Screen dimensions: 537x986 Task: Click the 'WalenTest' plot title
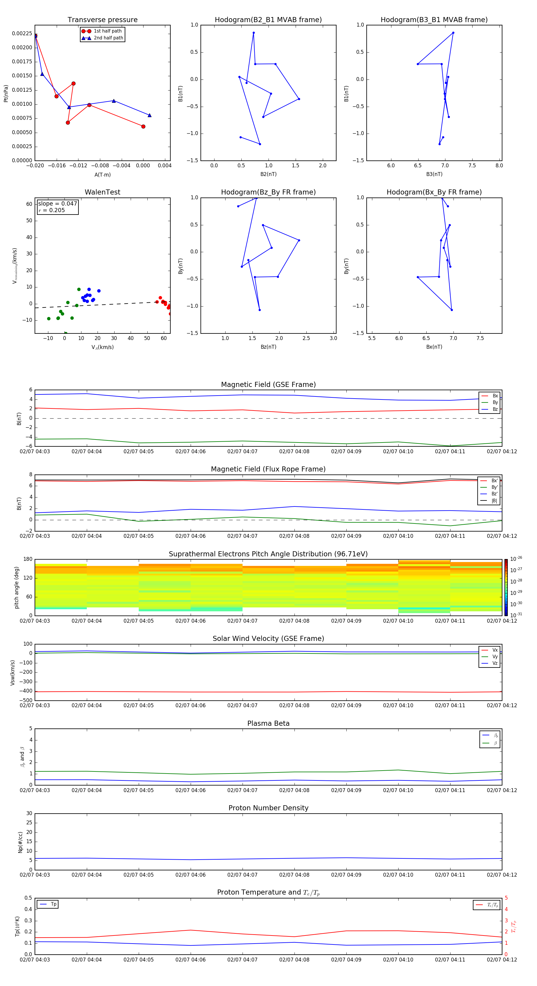pos(102,192)
